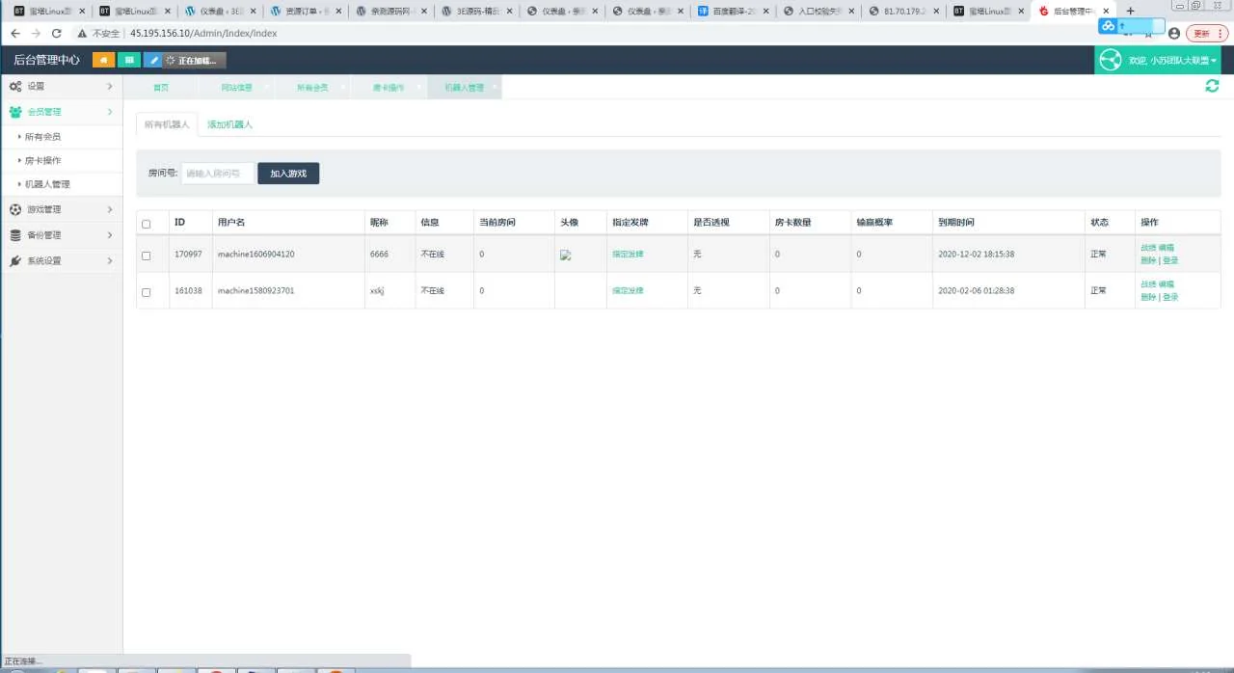The height and width of the screenshot is (673, 1234).
Task: Click the browser reload page icon
Action: point(57,33)
